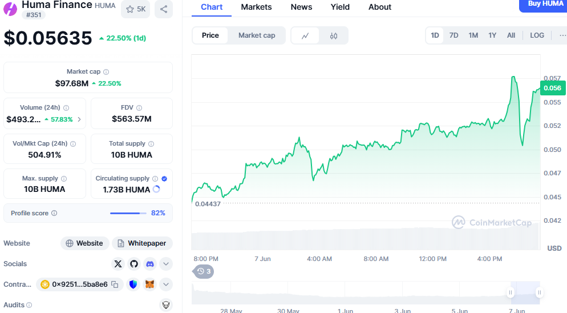Show Total supply info icon
The height and width of the screenshot is (313, 567).
[151, 144]
